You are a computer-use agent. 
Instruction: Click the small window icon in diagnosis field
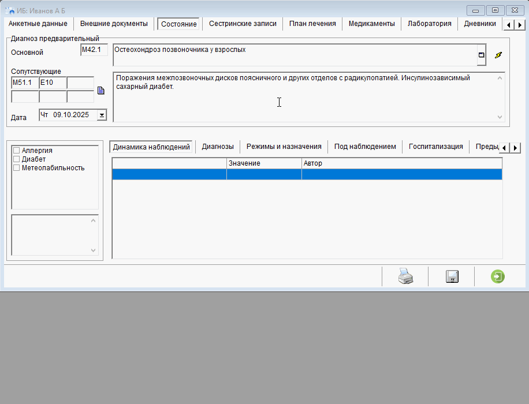(x=481, y=55)
